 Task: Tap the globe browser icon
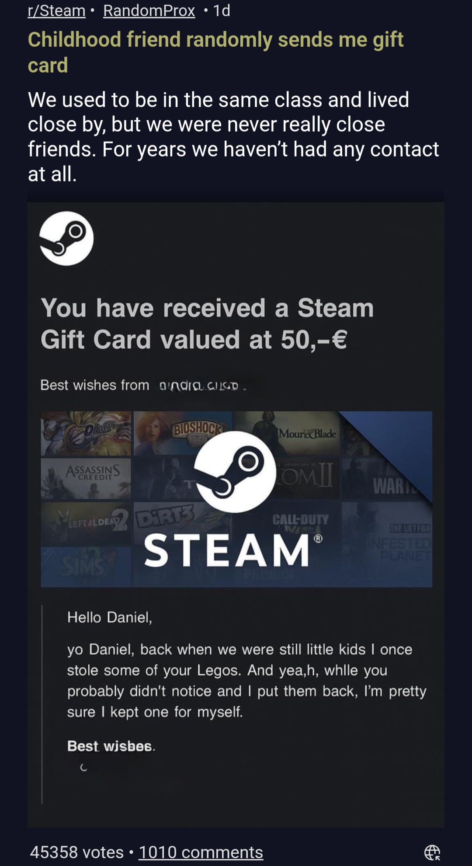432,852
